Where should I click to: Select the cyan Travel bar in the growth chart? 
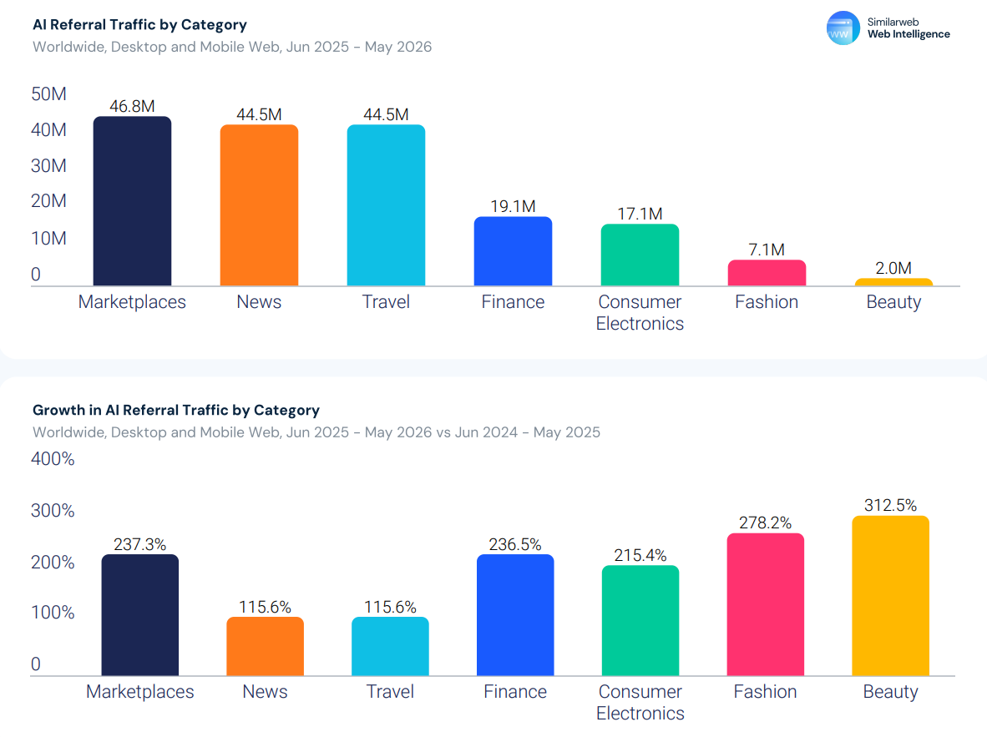pos(390,646)
